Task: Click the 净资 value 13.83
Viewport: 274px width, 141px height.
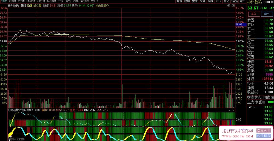Action: coord(269,88)
